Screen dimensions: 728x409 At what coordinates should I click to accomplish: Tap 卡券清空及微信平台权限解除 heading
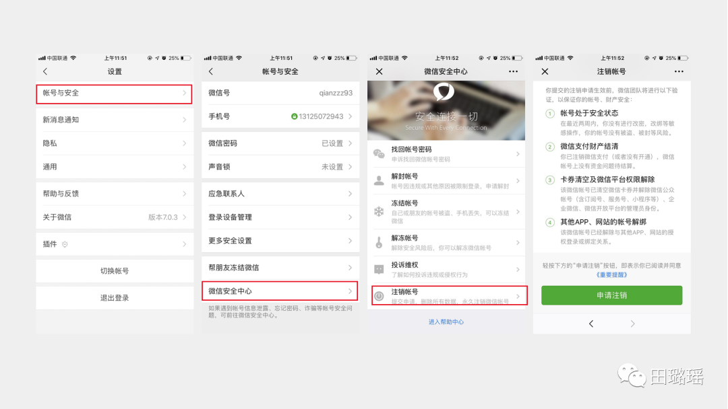click(x=607, y=179)
